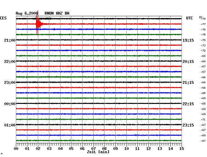Image resolution: width=207 pixels, height=157 pixels.
Task: Click minute "08" on the Zeit axis
Action: click(104, 149)
